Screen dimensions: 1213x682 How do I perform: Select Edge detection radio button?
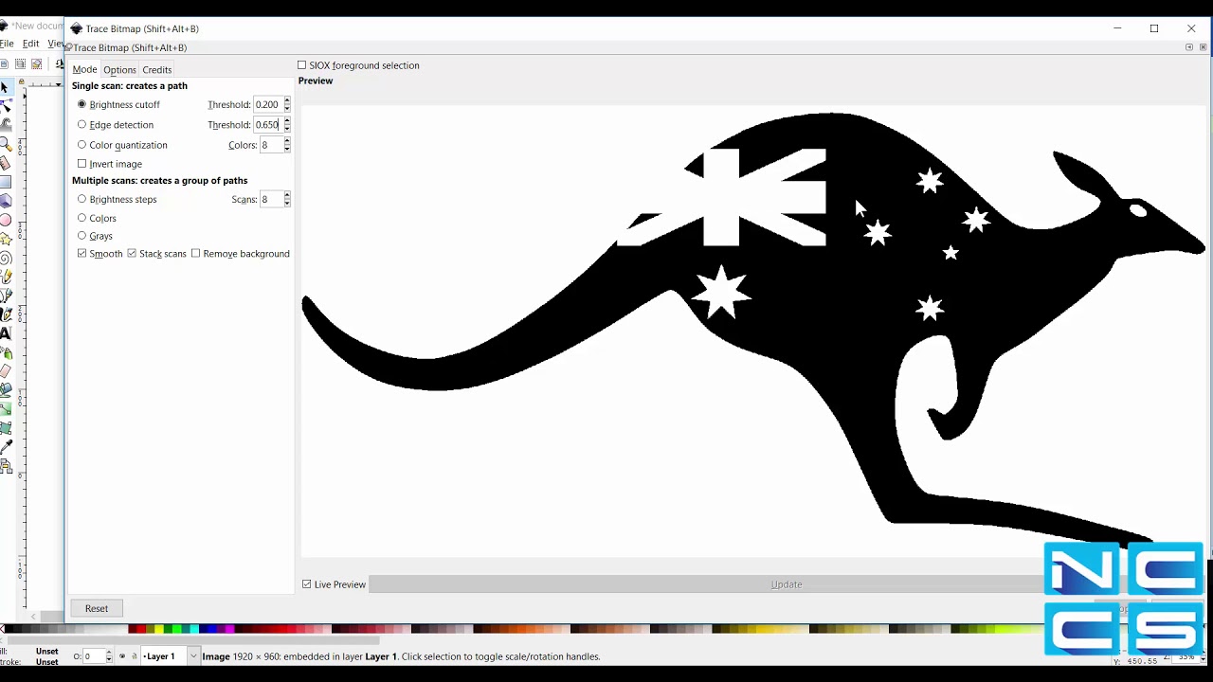81,124
